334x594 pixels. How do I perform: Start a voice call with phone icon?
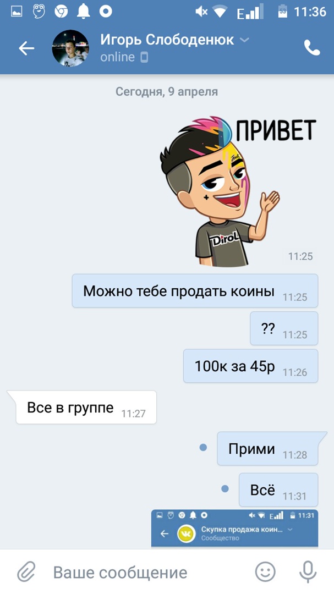click(x=312, y=48)
